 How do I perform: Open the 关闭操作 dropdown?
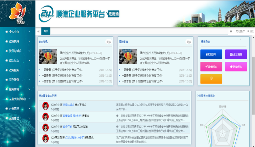[240, 31]
